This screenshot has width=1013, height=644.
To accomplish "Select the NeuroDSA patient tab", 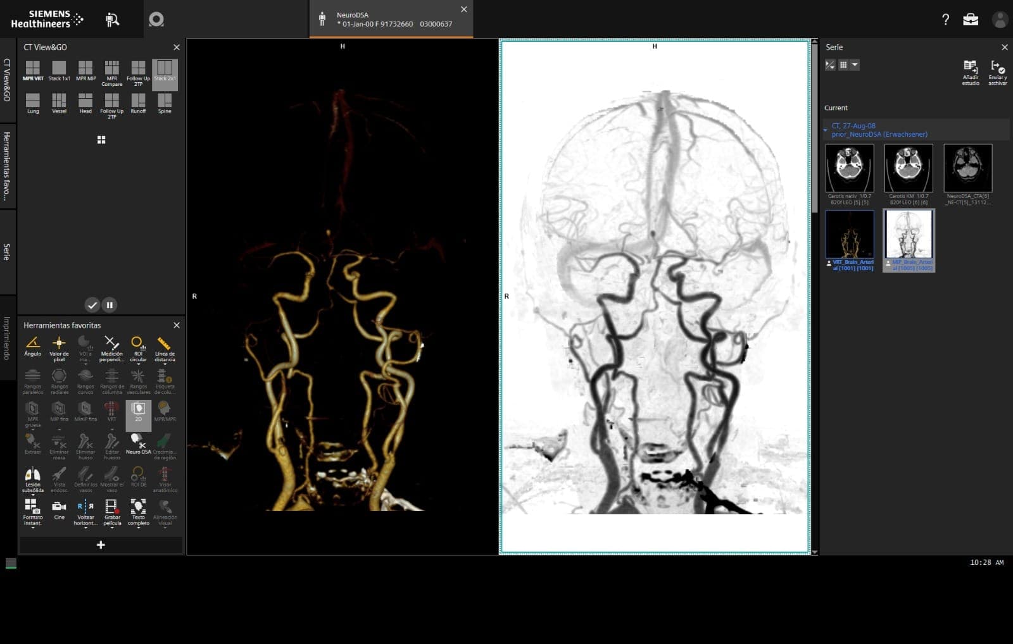I will 391,20.
